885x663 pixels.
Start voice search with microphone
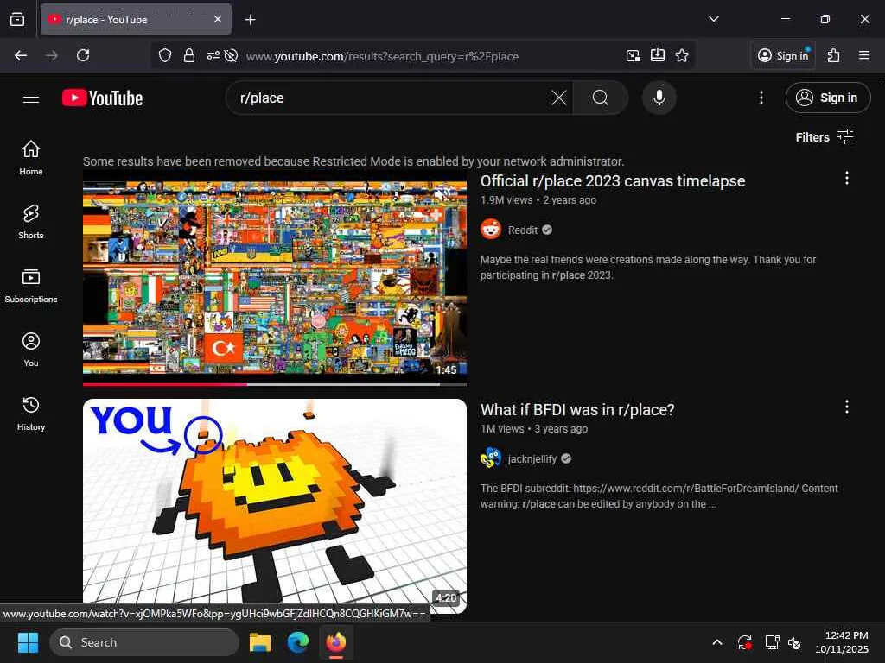659,98
